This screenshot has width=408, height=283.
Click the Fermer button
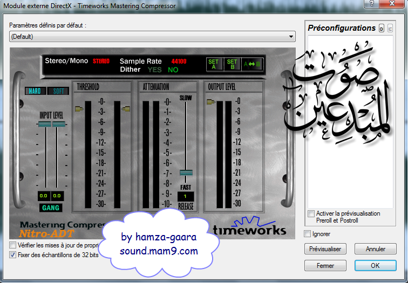(325, 266)
